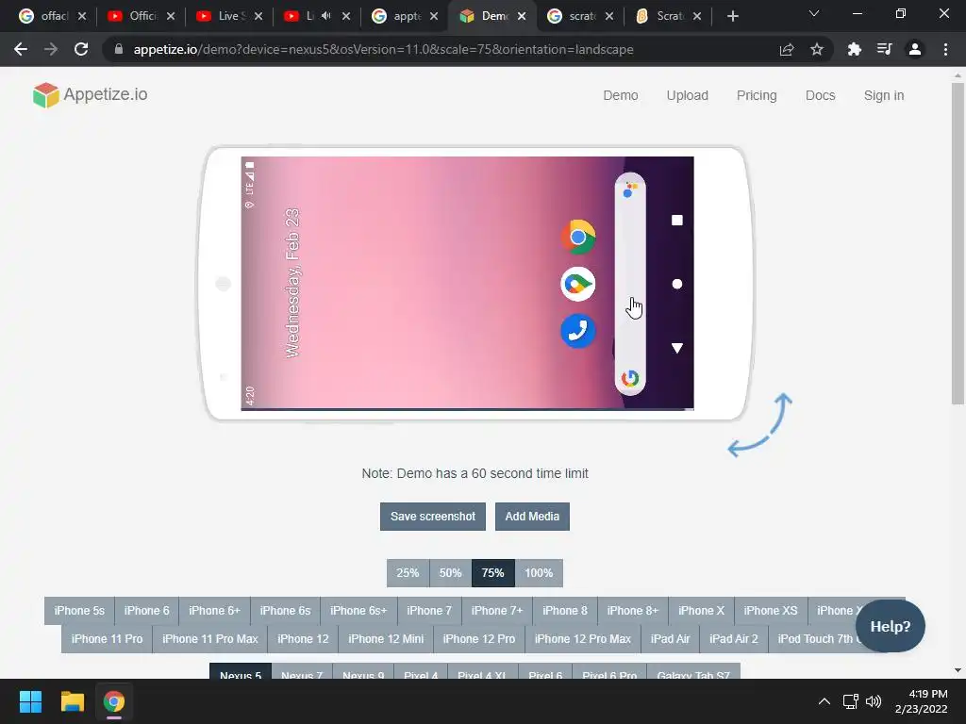Open the Pricing nav link
The width and height of the screenshot is (966, 724).
coord(757,95)
